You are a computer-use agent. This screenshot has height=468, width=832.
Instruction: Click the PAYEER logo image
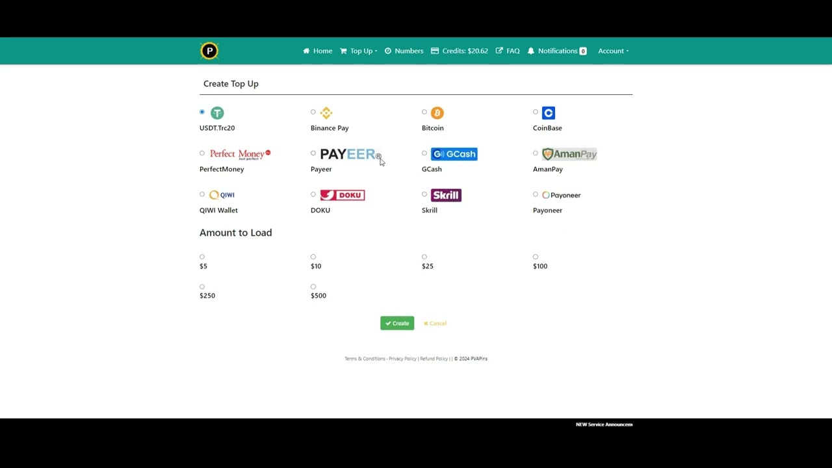[x=351, y=154]
